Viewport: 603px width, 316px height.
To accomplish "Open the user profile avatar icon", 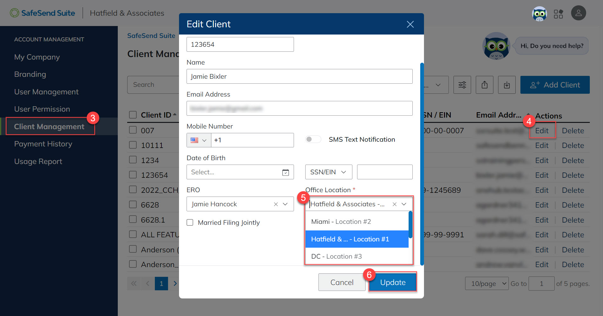I will pos(579,13).
